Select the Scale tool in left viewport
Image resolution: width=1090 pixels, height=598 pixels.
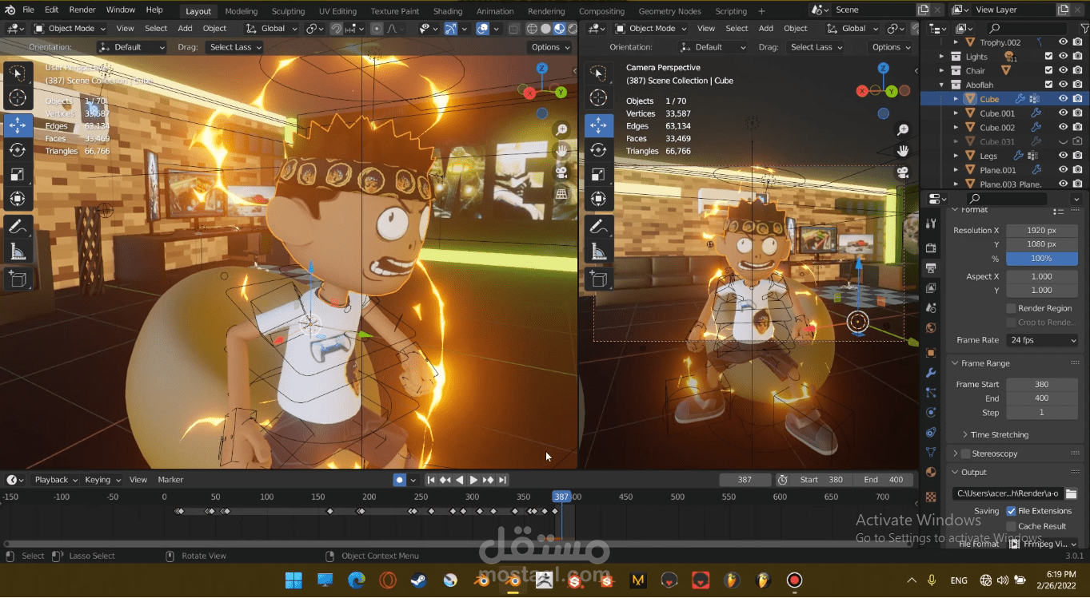tap(17, 174)
